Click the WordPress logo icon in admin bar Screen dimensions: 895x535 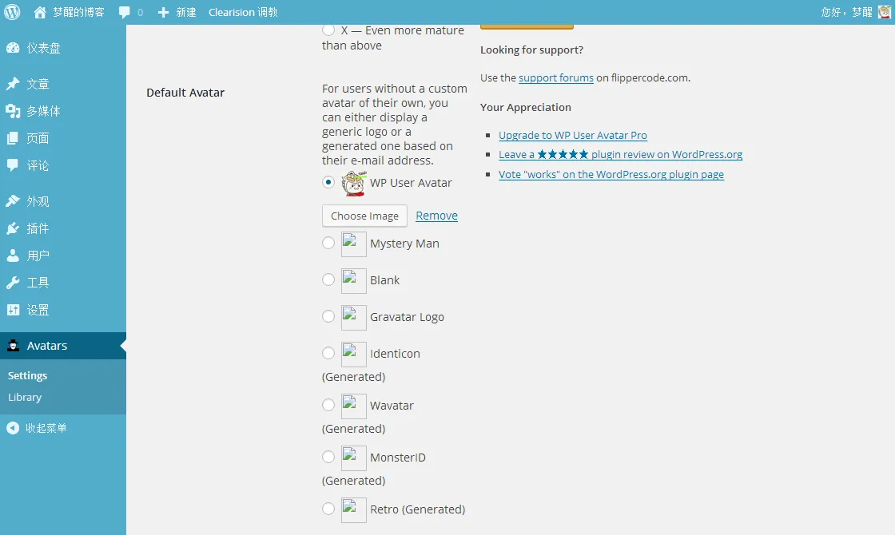point(13,12)
